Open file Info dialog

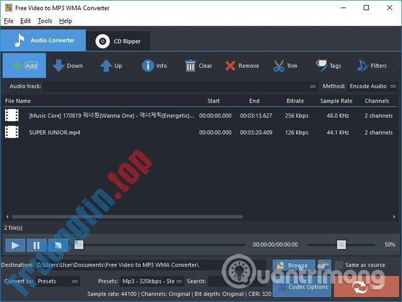click(155, 66)
